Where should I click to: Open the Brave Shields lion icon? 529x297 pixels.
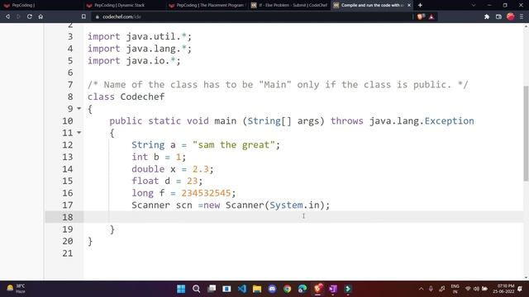tap(421, 16)
